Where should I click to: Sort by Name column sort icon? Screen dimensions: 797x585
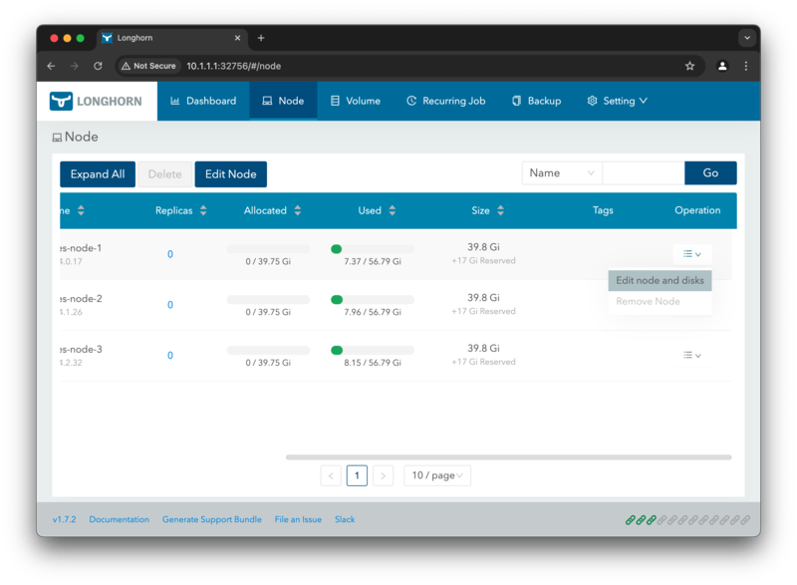pos(81,210)
